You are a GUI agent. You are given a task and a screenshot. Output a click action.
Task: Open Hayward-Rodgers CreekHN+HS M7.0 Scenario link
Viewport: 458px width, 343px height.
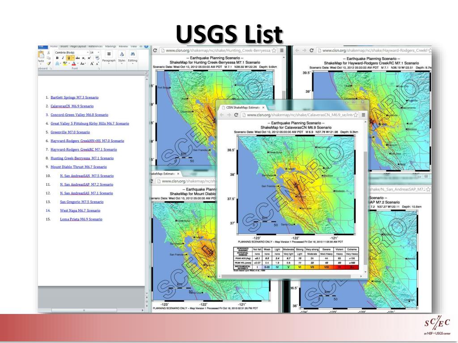(87, 141)
